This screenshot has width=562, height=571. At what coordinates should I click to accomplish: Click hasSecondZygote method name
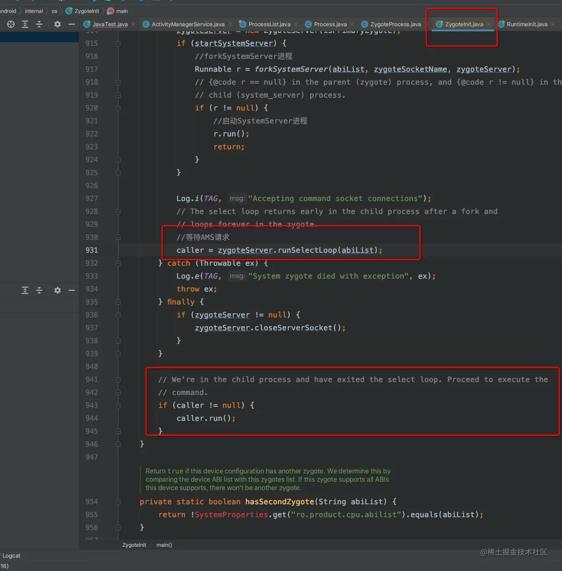point(280,502)
